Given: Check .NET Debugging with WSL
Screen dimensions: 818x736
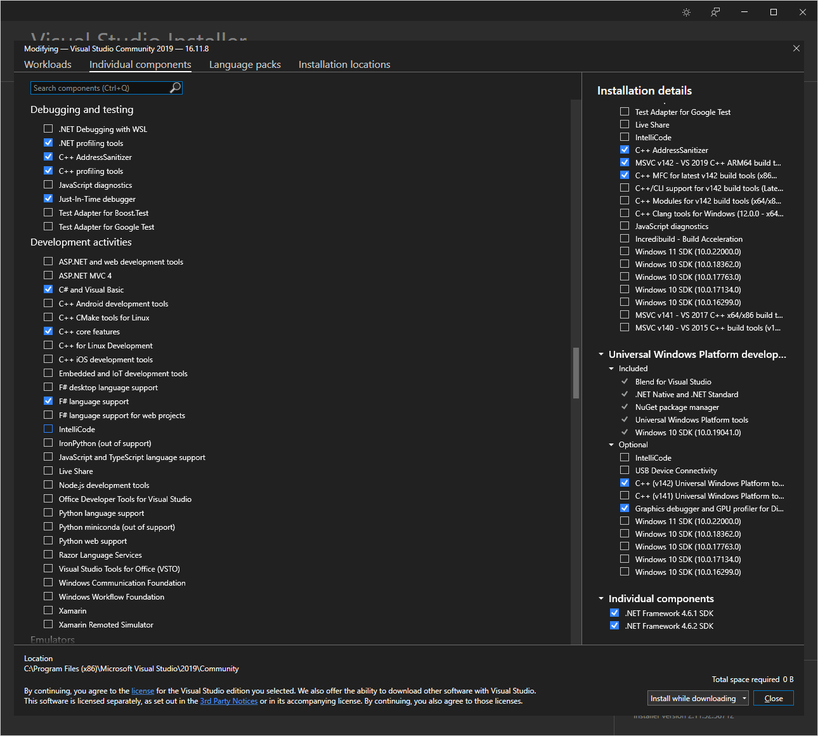Looking at the screenshot, I should (48, 129).
